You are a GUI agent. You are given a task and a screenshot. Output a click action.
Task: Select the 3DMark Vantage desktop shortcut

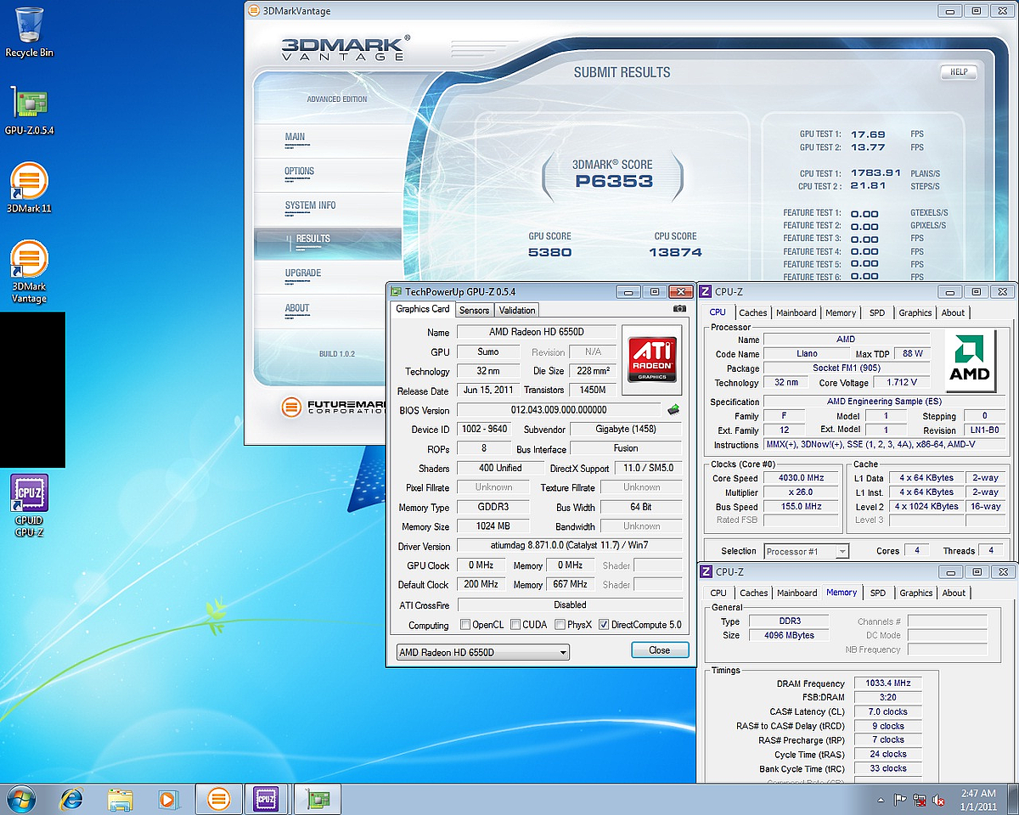(x=29, y=272)
